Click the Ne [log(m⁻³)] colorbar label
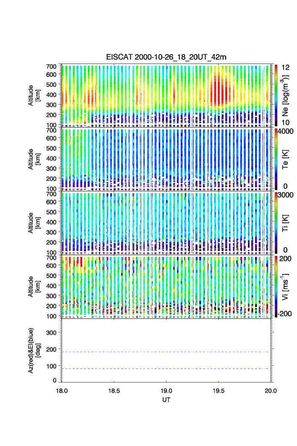This screenshot has width=297, height=446. click(x=287, y=95)
